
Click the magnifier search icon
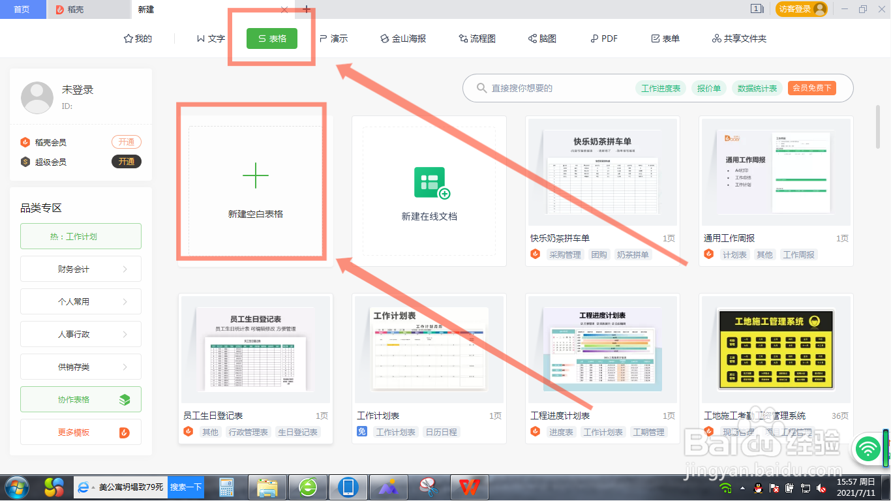[x=481, y=88]
